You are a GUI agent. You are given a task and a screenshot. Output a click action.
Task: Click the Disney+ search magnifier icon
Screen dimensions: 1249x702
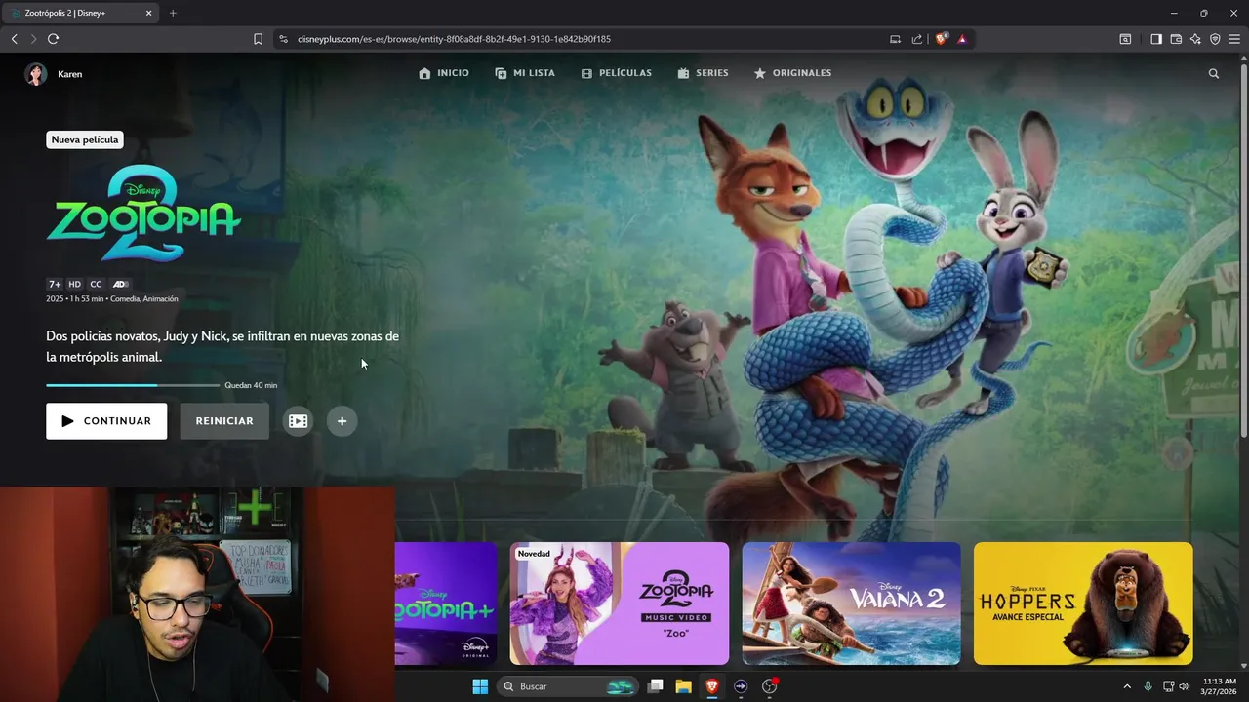click(1214, 73)
